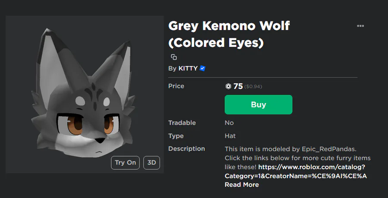Click the Description field label

[x=187, y=149]
